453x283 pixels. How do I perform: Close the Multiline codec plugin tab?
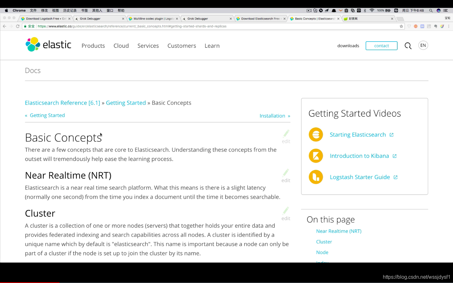pyautogui.click(x=177, y=19)
